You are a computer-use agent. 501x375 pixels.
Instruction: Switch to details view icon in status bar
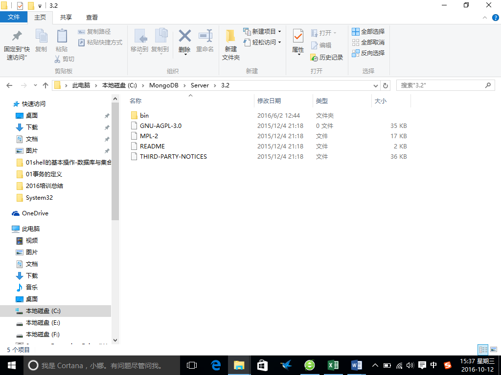pos(483,350)
